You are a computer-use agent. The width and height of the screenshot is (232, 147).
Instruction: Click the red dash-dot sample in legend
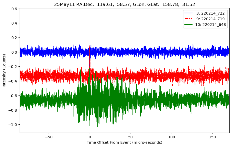click(x=188, y=19)
